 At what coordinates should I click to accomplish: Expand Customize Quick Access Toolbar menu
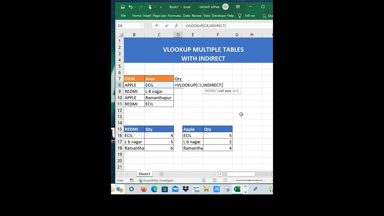click(161, 7)
